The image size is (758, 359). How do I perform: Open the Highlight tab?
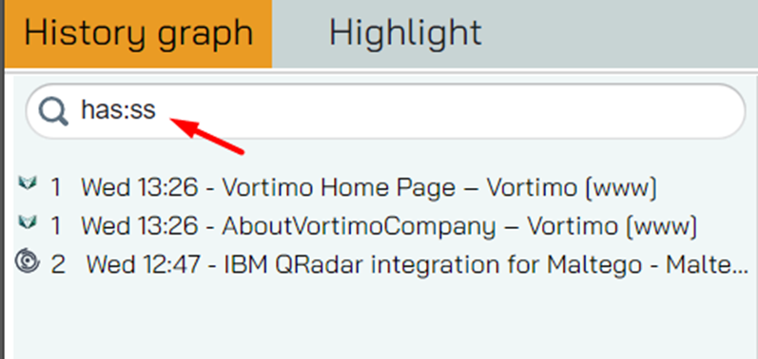point(405,34)
